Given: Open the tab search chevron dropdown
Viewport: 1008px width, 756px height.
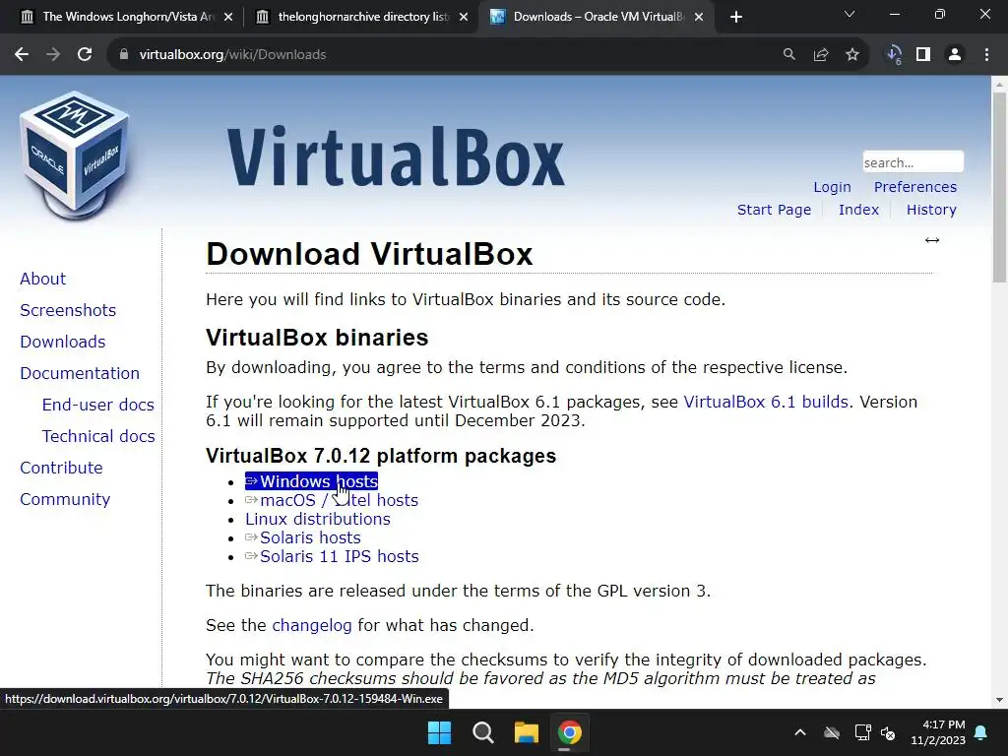Looking at the screenshot, I should tap(850, 14).
